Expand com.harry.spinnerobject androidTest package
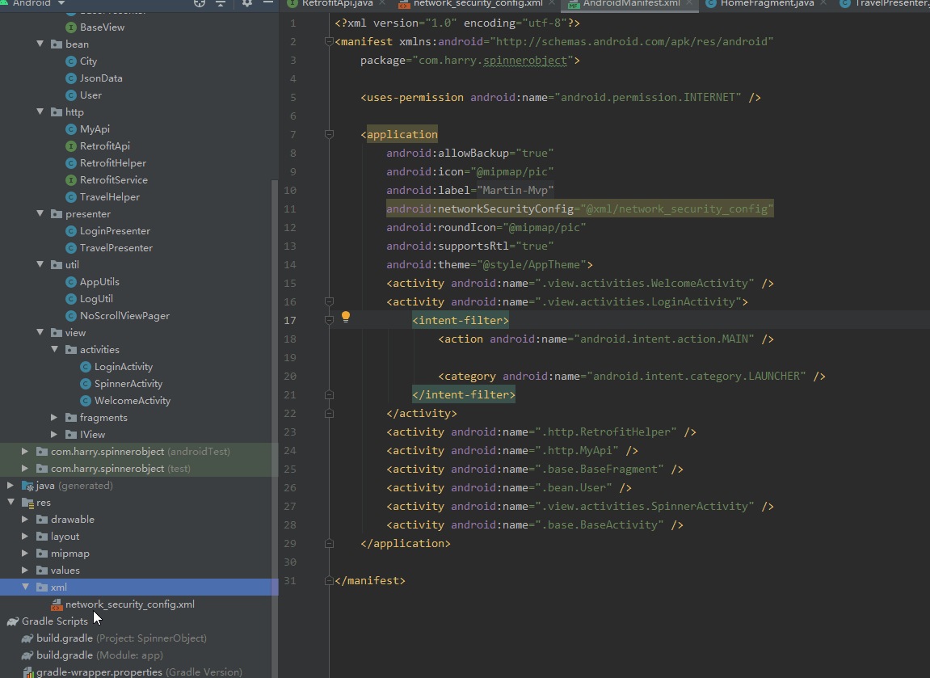Image resolution: width=930 pixels, height=678 pixels. pos(25,452)
